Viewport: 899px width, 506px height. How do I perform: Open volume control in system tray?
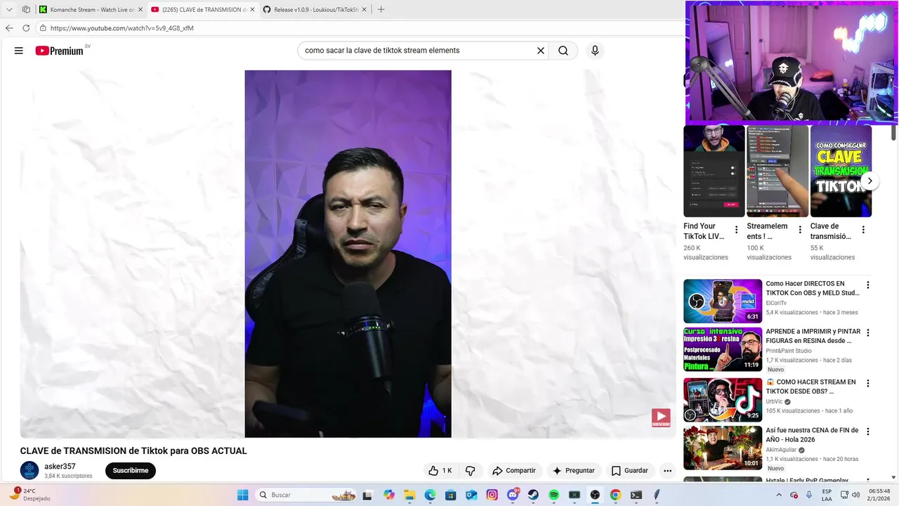[x=856, y=495]
